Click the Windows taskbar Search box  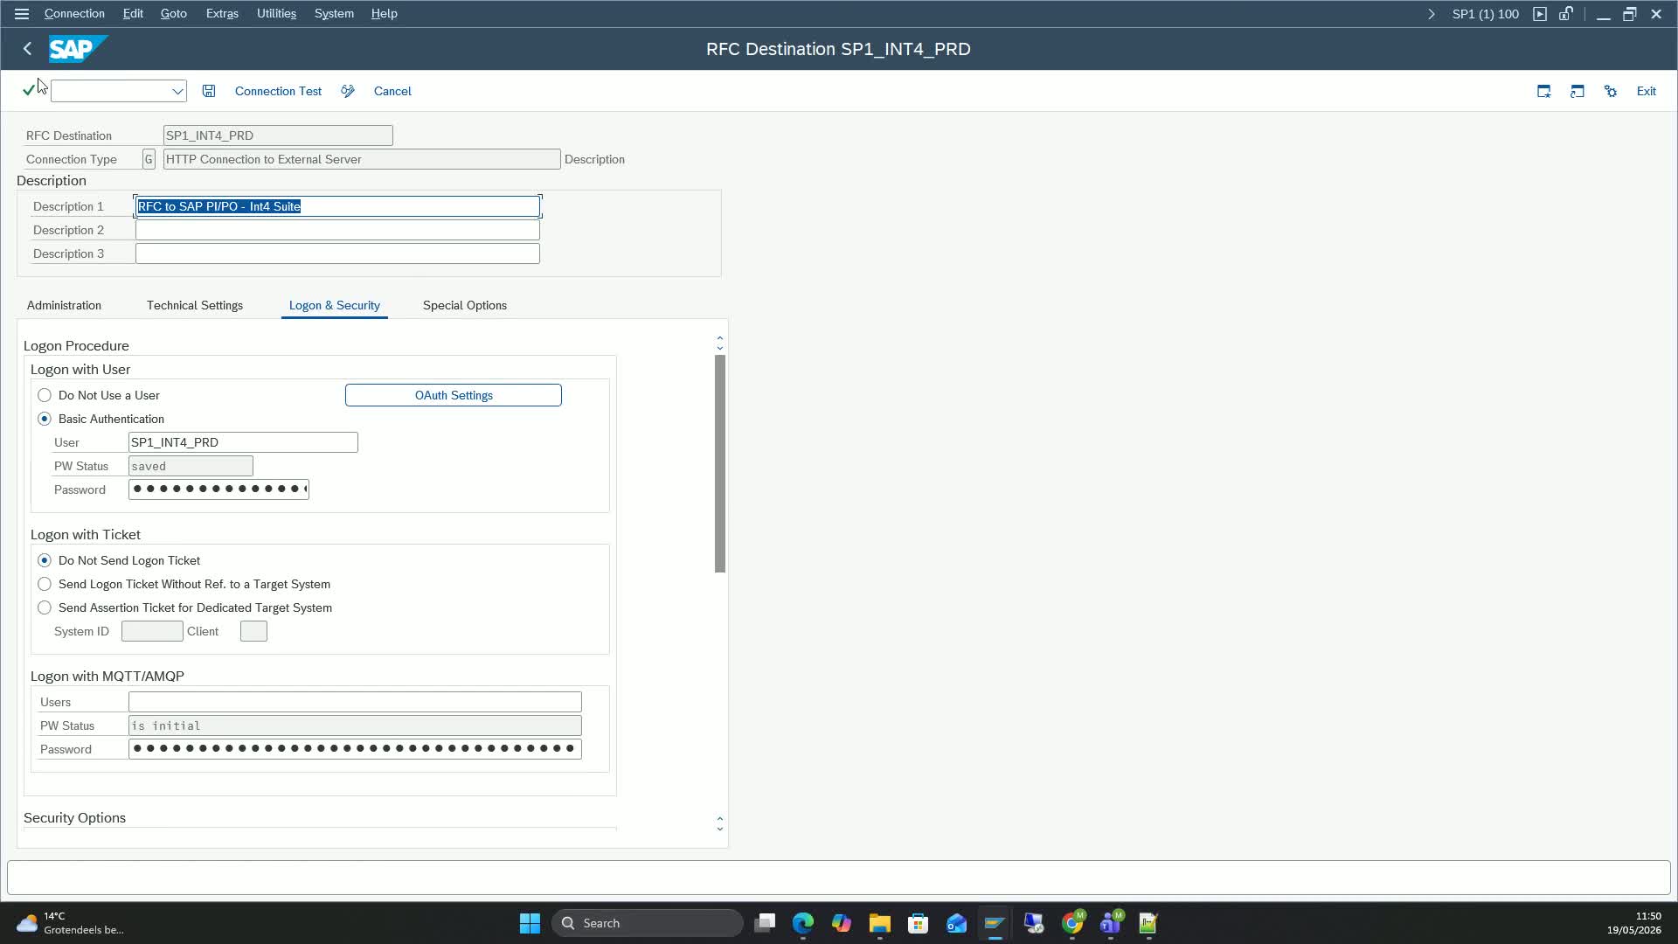(x=648, y=923)
